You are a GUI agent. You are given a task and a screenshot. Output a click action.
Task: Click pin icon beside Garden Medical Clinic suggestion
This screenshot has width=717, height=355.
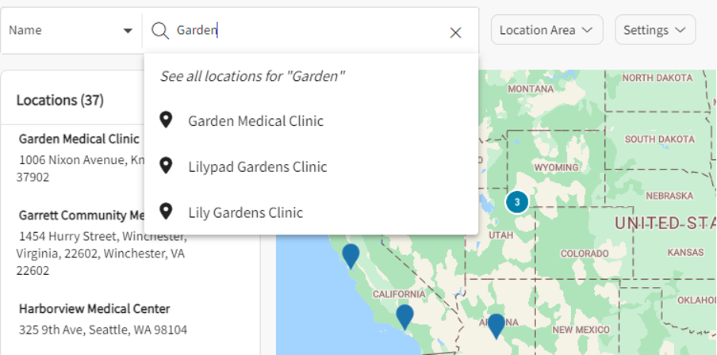pos(166,120)
